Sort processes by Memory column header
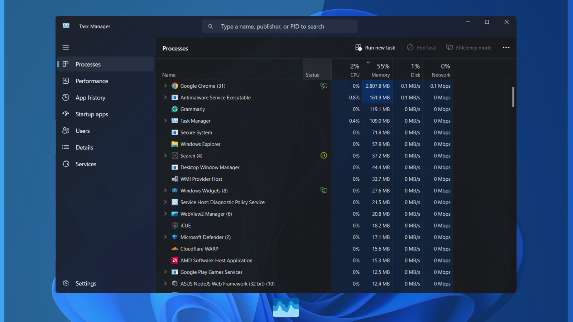Viewport: 573px width, 322px height. (377, 69)
